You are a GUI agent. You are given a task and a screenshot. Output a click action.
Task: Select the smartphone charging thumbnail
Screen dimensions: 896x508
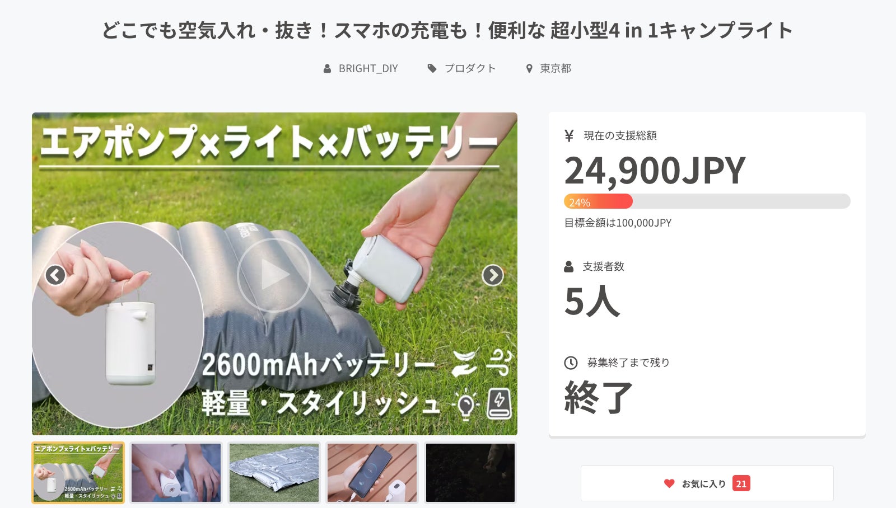tap(372, 473)
